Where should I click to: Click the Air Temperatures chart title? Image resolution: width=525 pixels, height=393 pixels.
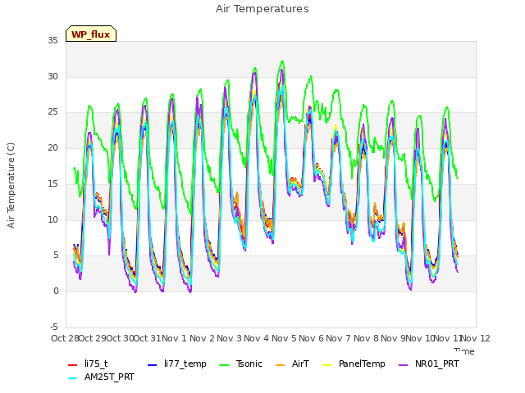(262, 9)
